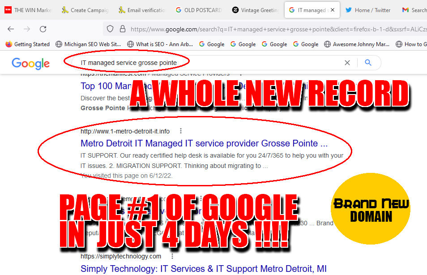This screenshot has height=275, width=427.
Task: Run search with magnifying glass icon
Action: pyautogui.click(x=368, y=63)
